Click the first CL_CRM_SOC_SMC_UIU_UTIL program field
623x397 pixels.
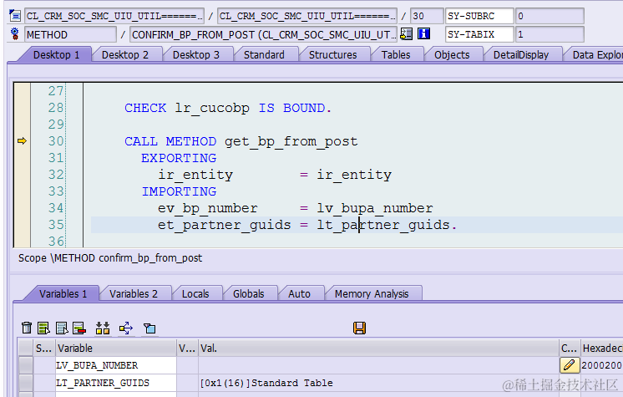point(114,16)
